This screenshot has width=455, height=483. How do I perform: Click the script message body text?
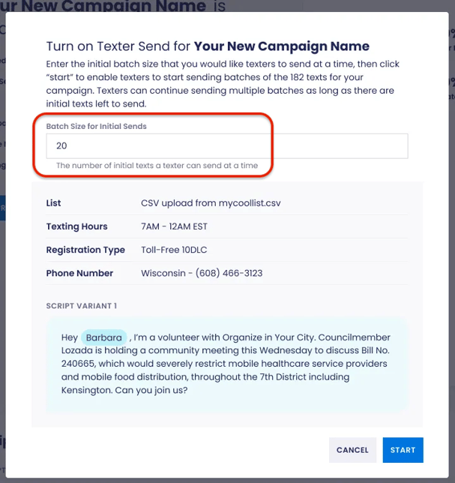pyautogui.click(x=225, y=364)
